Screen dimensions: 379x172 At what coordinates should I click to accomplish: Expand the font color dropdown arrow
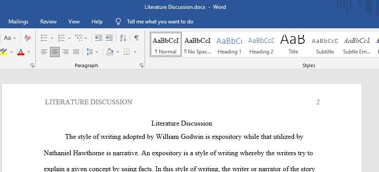[x=29, y=52]
